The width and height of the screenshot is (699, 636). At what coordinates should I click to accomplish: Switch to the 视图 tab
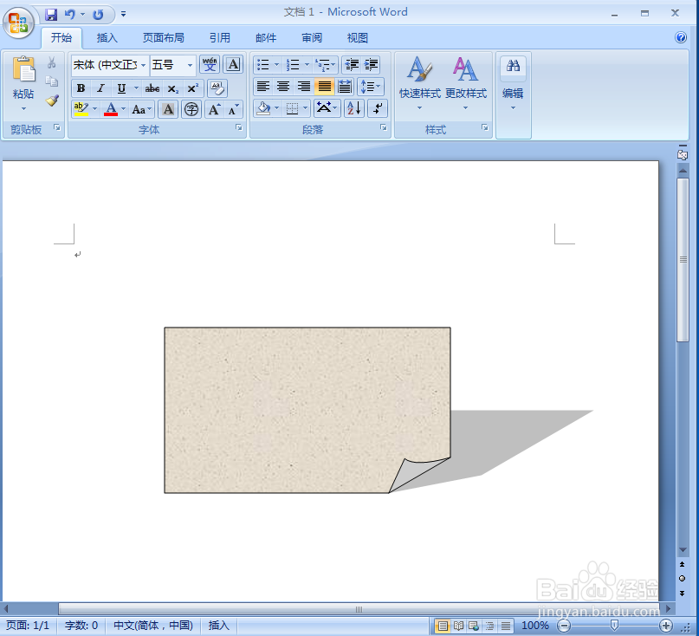point(358,38)
